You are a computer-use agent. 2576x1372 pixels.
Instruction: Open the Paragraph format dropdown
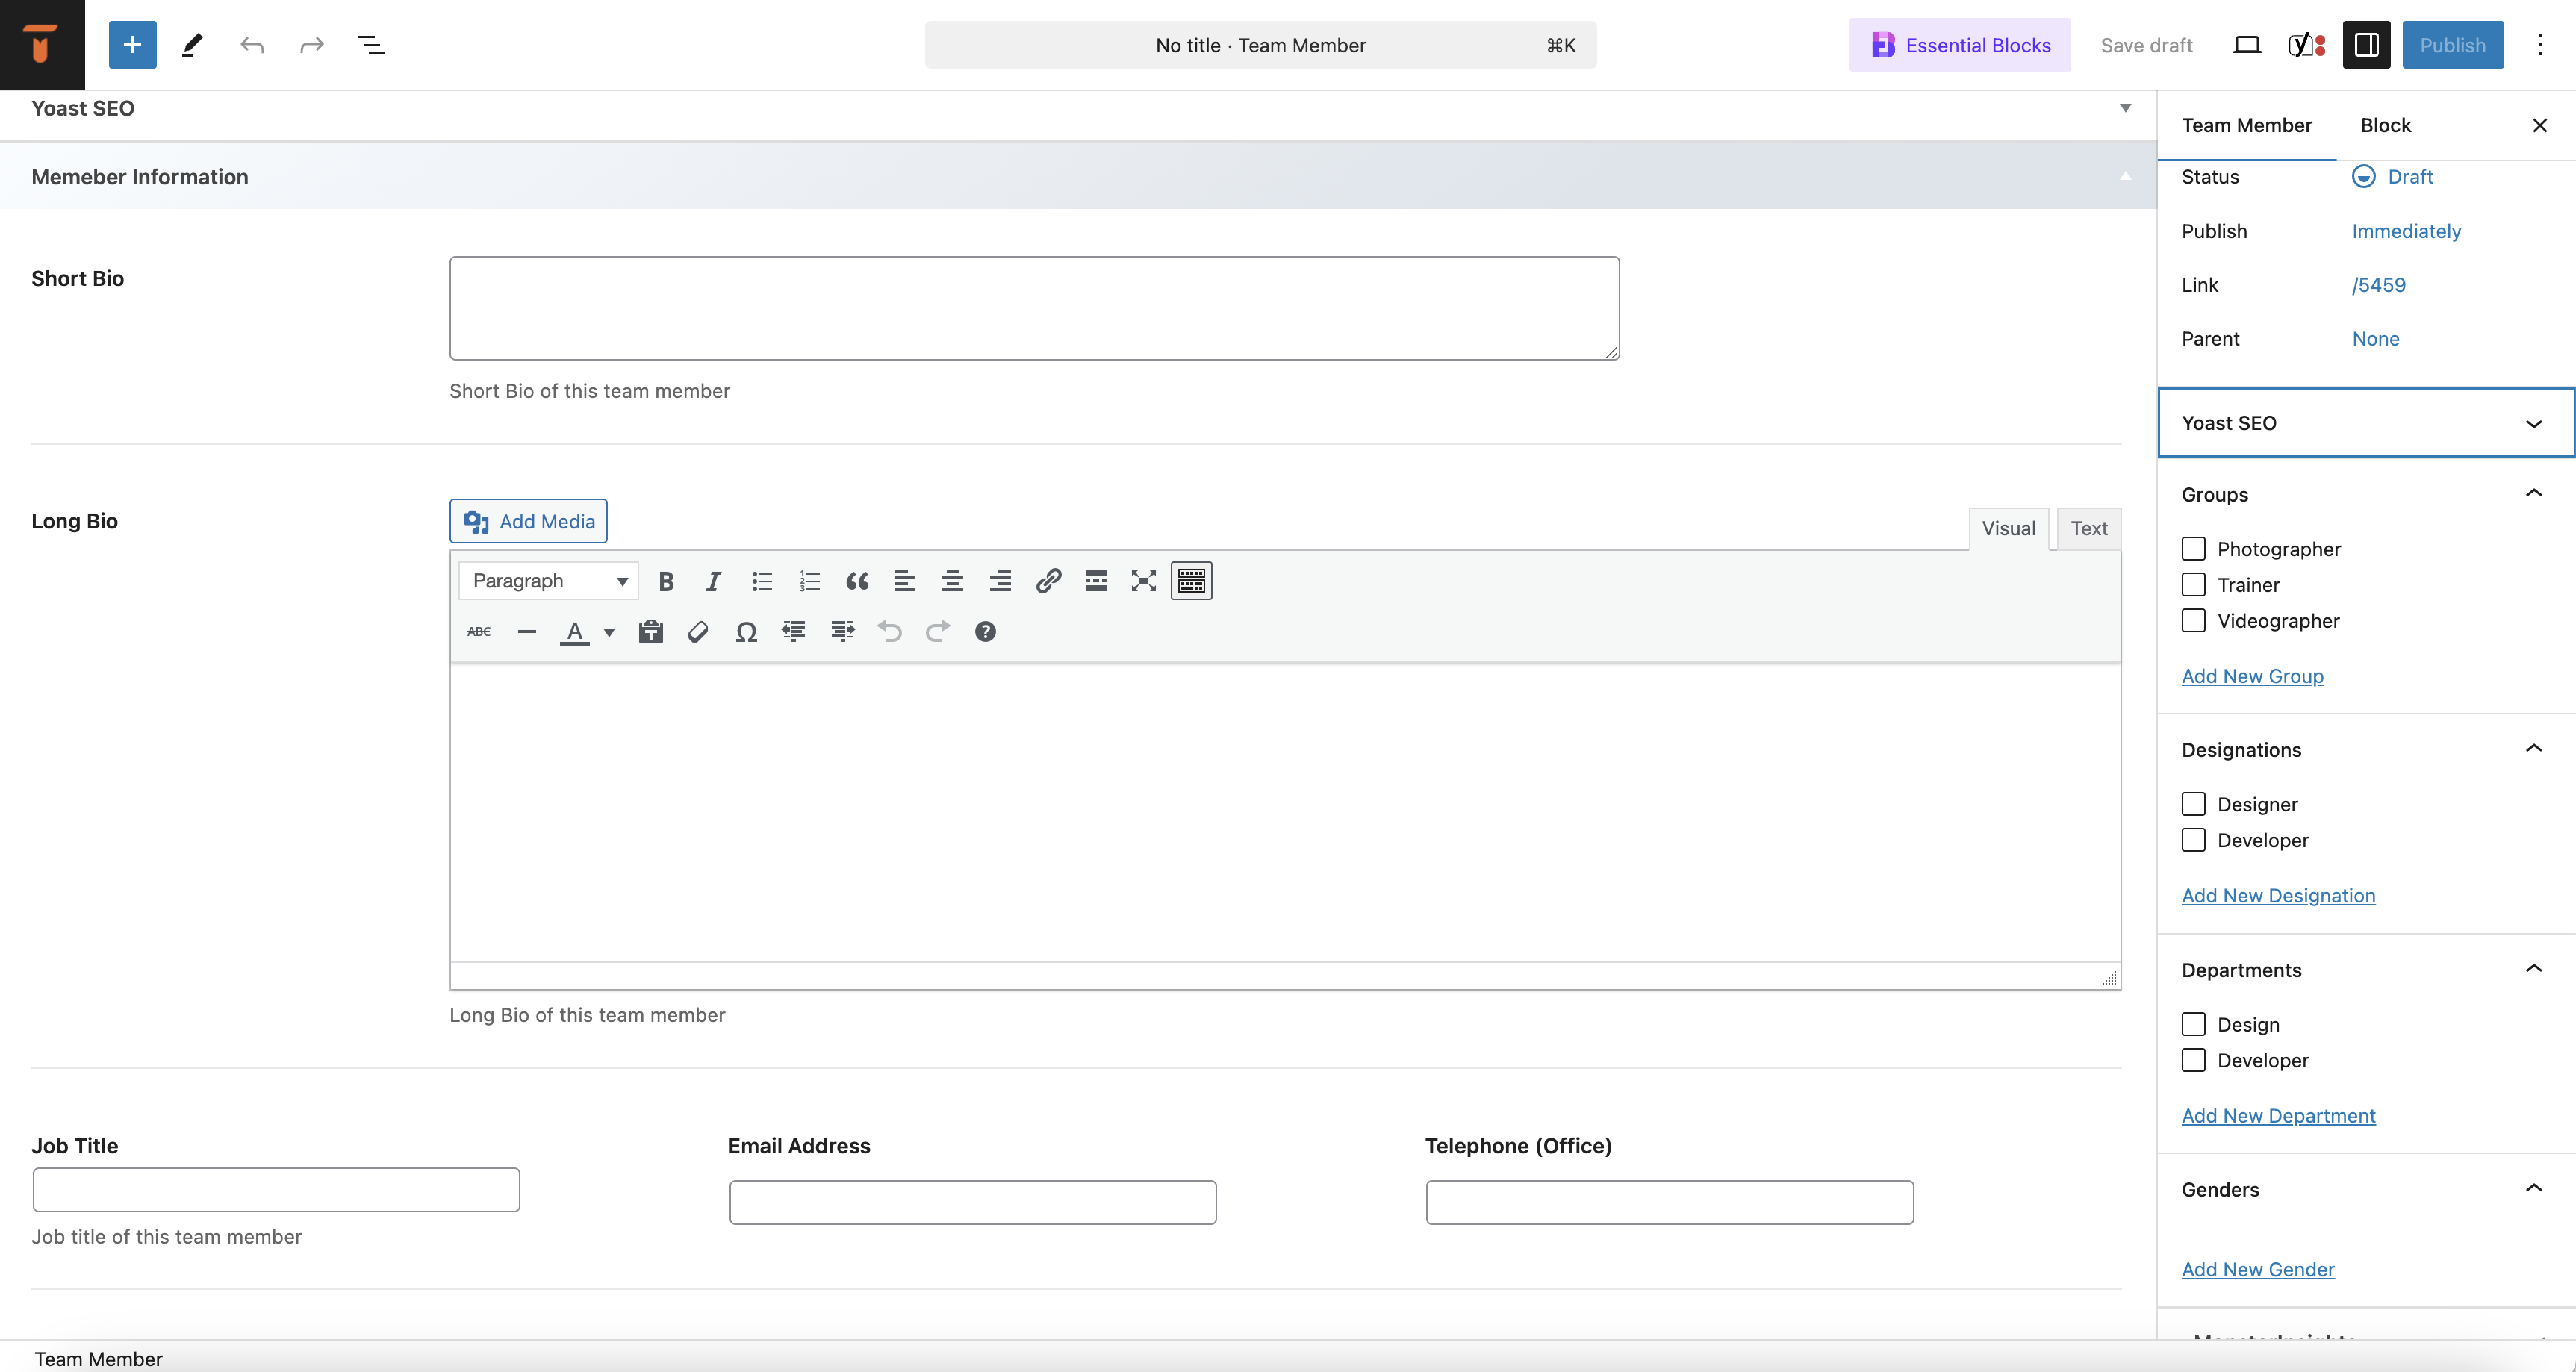coord(548,581)
